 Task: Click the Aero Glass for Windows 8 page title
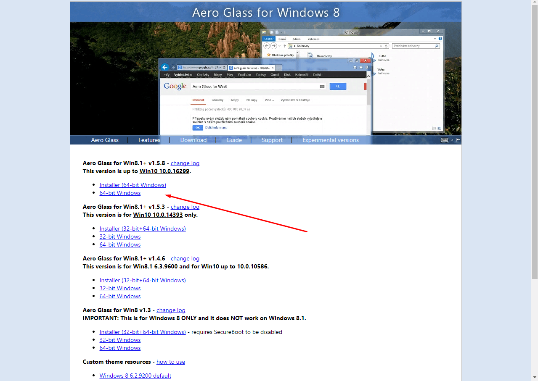tap(266, 12)
